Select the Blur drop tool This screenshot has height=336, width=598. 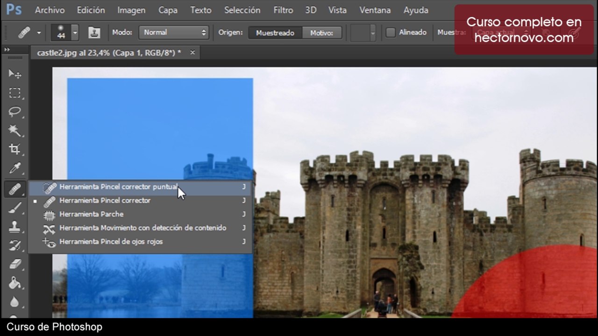pyautogui.click(x=15, y=302)
